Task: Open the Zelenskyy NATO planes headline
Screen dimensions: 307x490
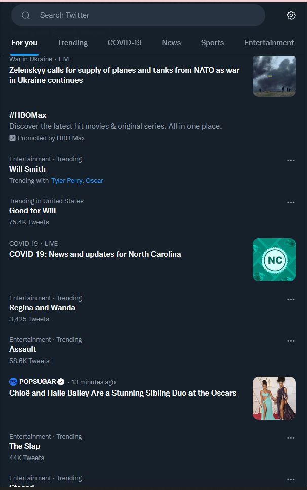Action: (x=124, y=75)
